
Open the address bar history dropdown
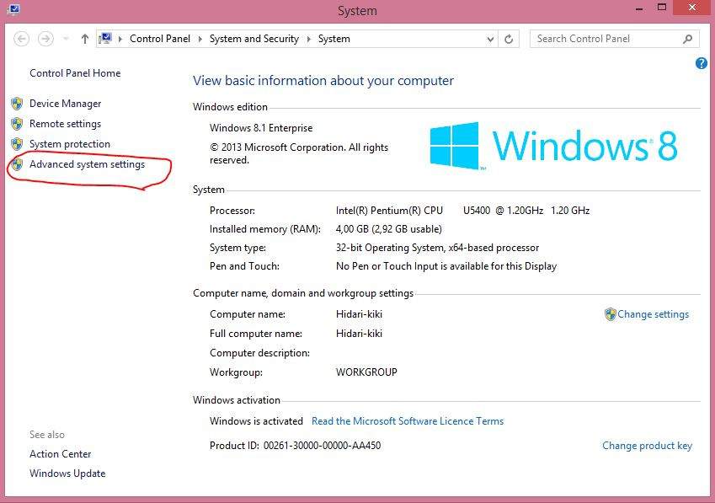point(490,39)
